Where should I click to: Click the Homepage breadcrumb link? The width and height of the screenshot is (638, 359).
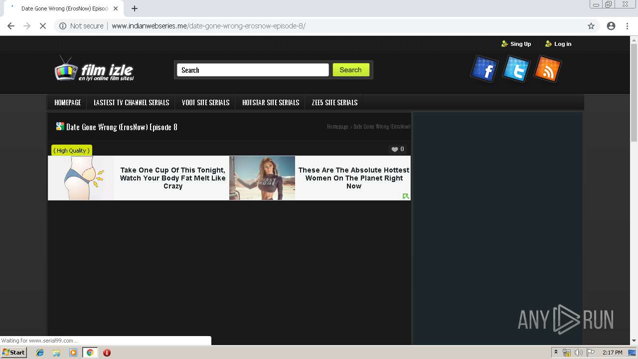pos(337,127)
